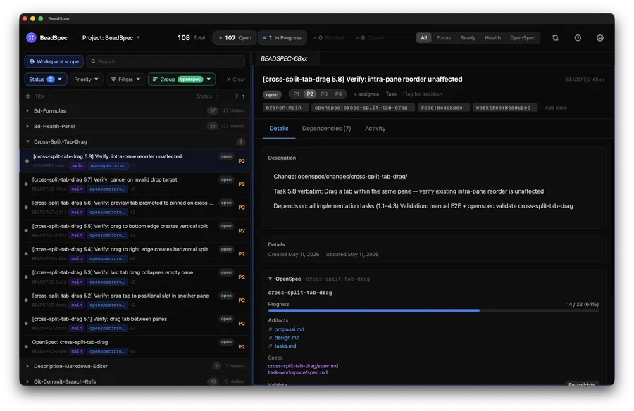Expand the Git-Commit-Branch-Refs group

click(27, 381)
